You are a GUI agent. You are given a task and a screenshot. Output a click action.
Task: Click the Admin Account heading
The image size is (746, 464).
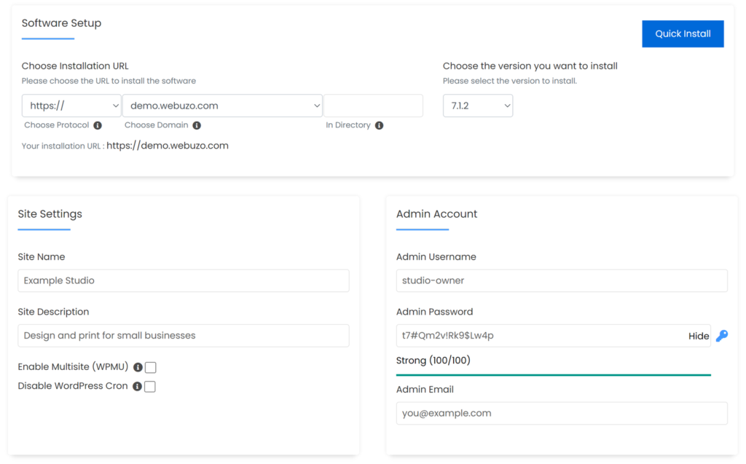(x=436, y=213)
